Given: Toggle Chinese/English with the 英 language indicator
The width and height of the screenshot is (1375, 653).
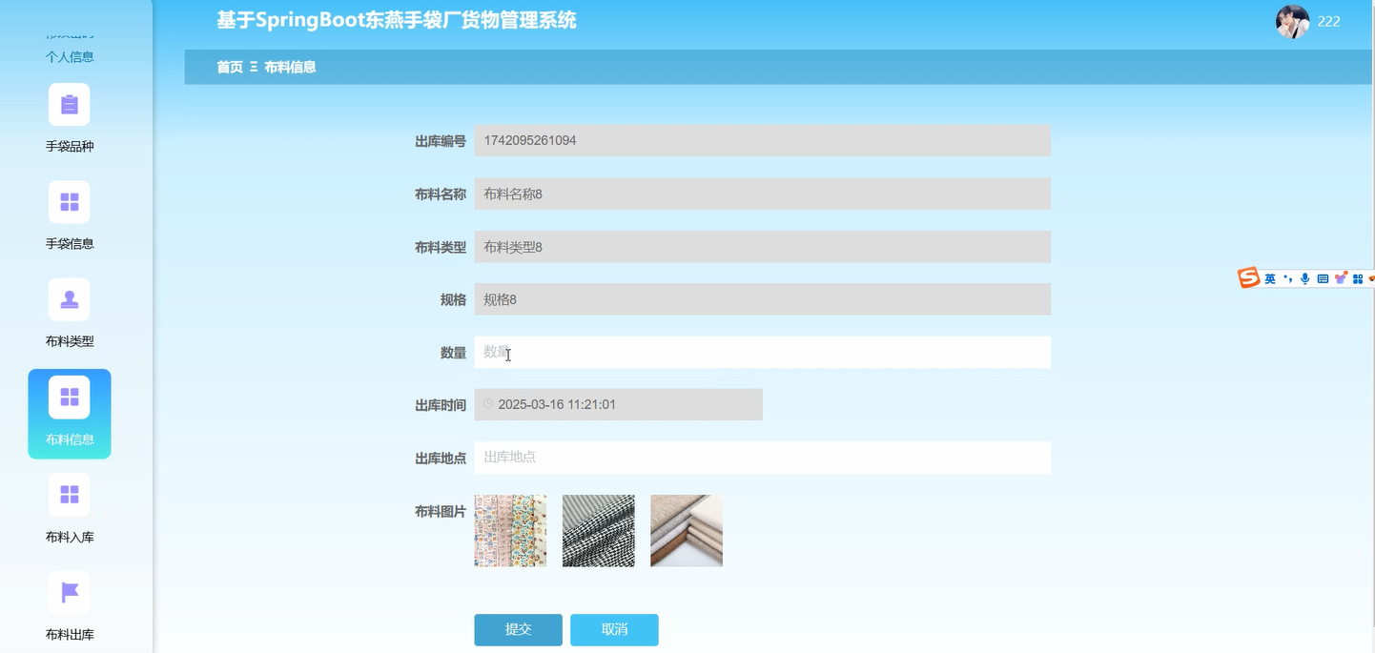Looking at the screenshot, I should click(1270, 278).
